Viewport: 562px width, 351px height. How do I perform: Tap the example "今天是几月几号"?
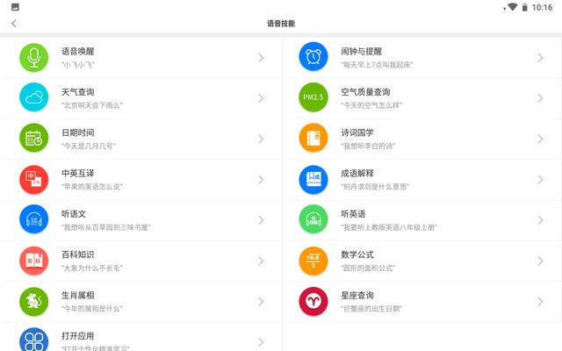tap(88, 147)
